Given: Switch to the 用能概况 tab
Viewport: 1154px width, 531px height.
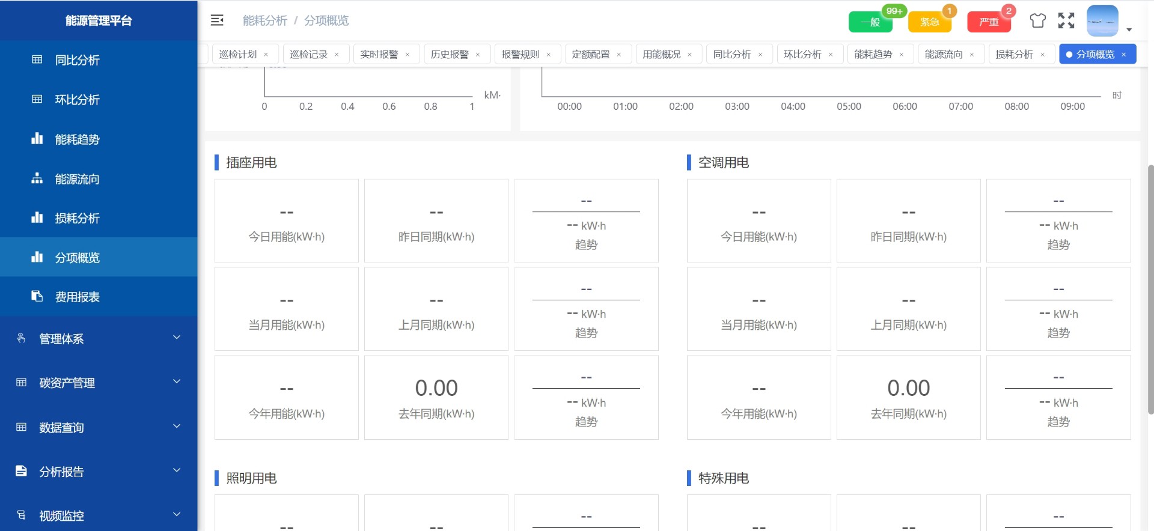Looking at the screenshot, I should click(x=661, y=54).
